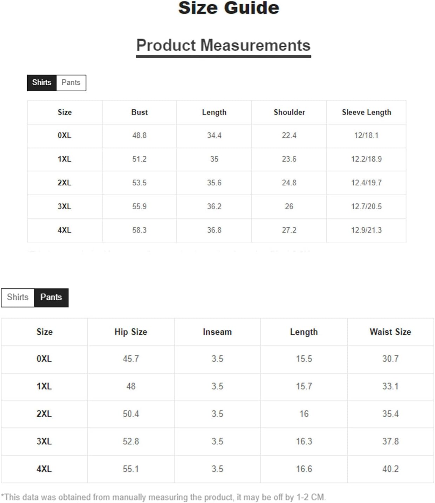
Task: Click the Size Guide title
Action: [x=229, y=8]
